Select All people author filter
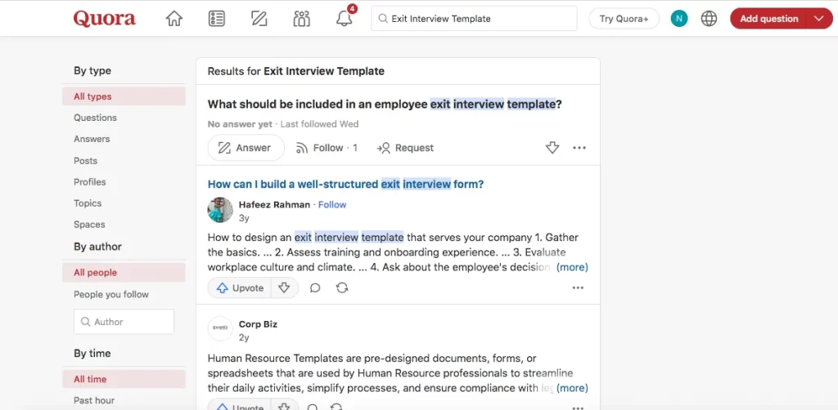Viewport: 838px width, 410px height. pyautogui.click(x=124, y=273)
